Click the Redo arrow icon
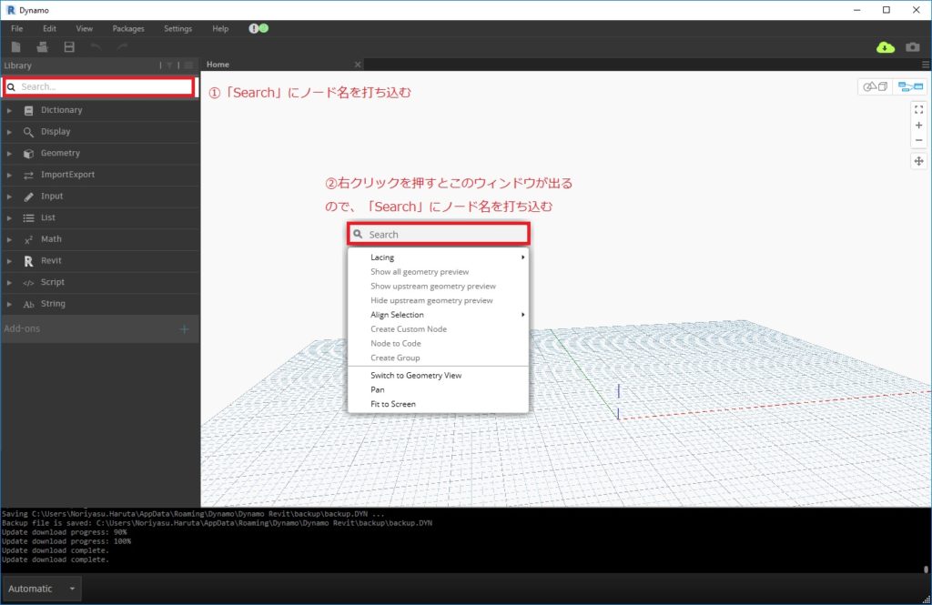Image resolution: width=932 pixels, height=605 pixels. 122,47
